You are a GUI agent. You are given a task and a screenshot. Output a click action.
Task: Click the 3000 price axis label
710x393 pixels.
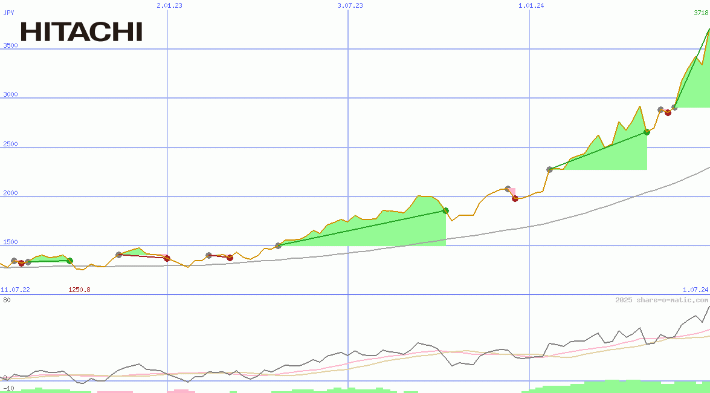(x=10, y=94)
